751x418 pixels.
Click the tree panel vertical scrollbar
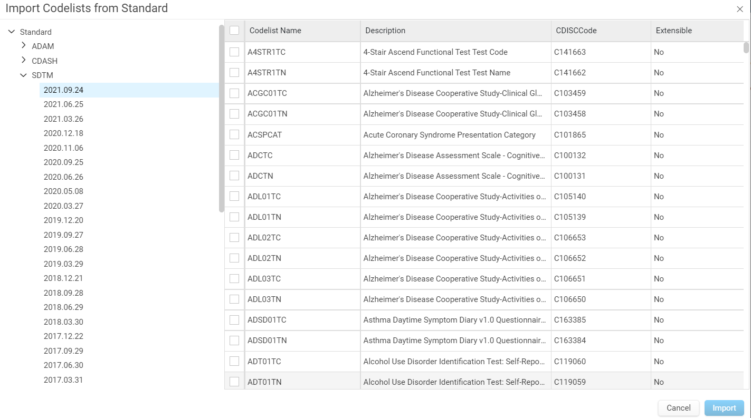click(x=222, y=119)
